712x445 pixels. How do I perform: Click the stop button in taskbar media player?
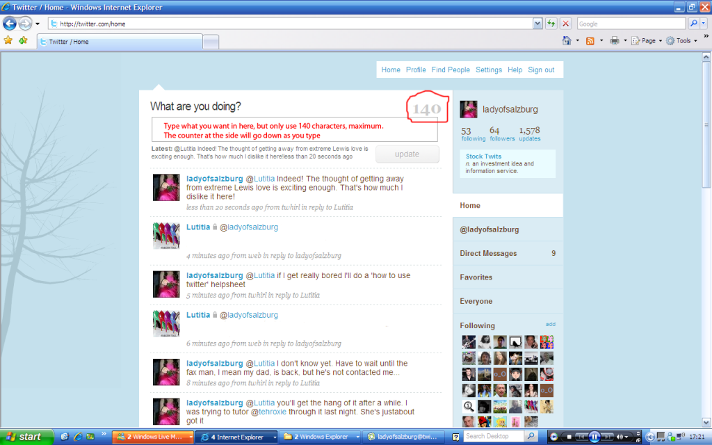click(569, 437)
